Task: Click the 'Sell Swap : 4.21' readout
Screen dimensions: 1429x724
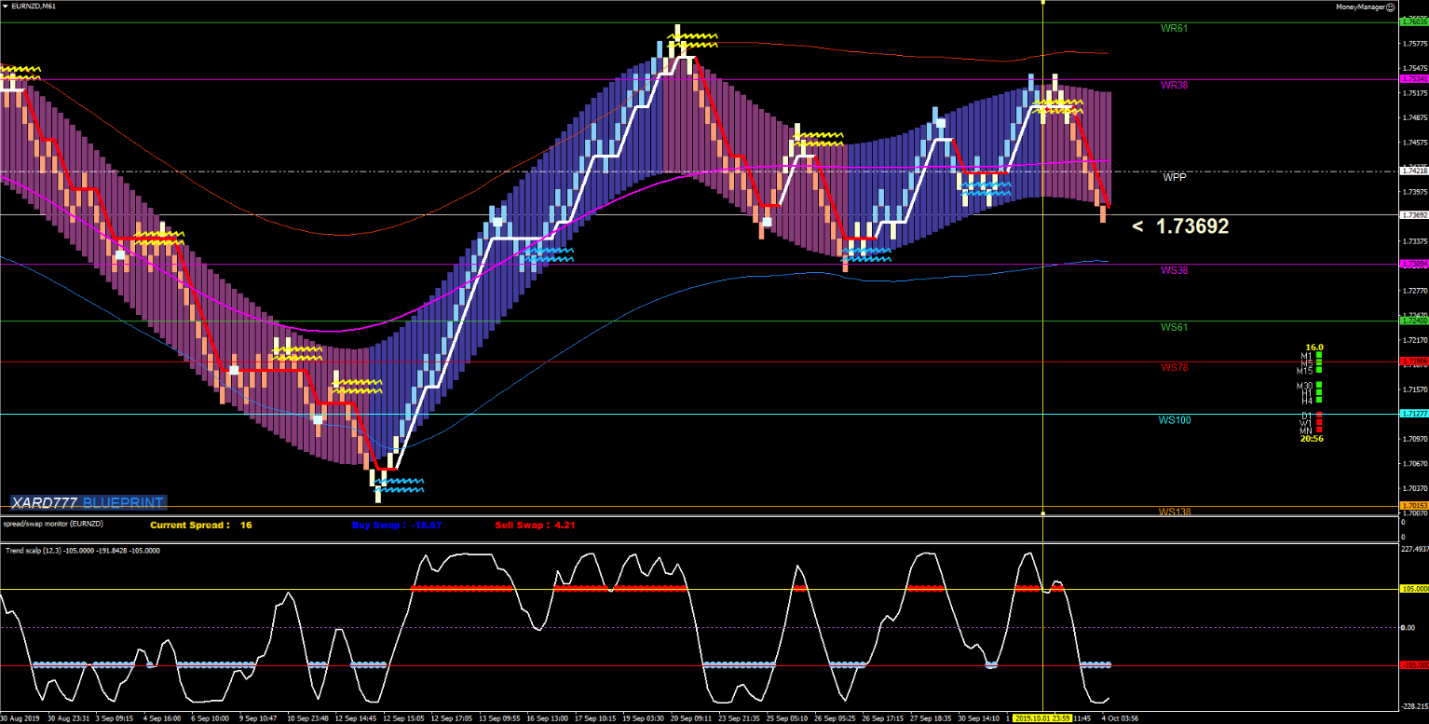Action: [535, 526]
